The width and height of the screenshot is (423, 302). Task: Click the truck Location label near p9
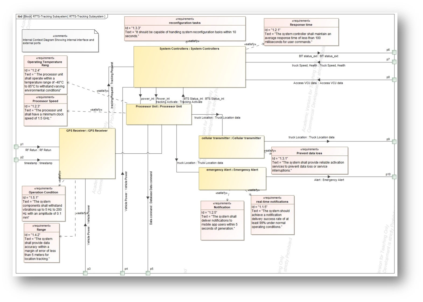click(x=311, y=137)
